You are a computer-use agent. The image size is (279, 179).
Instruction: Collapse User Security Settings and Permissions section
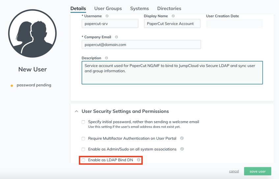(76, 111)
